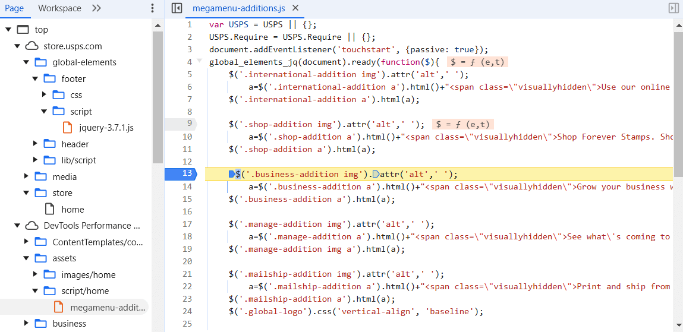This screenshot has width=683, height=332.
Task: Fold the function at line 4 arrow
Action: tap(200, 61)
